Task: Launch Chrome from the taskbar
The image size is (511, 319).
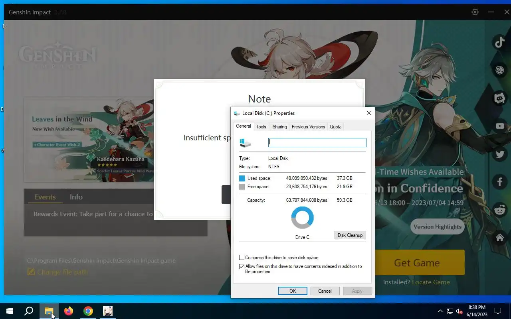Action: [88, 311]
